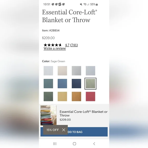The width and height of the screenshot is (148, 148).
Task: Choose the navy blue color swatch
Action: point(76,83)
